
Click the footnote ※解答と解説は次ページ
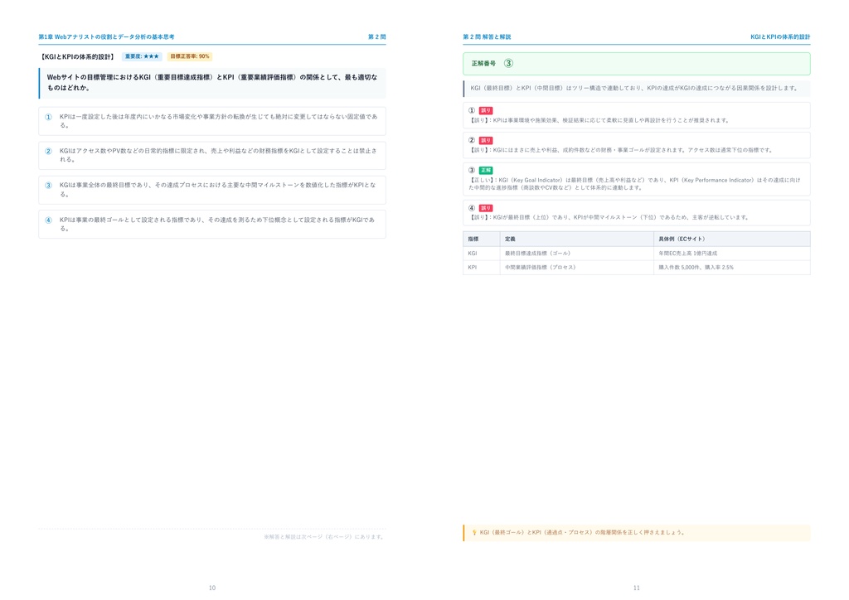[324, 537]
